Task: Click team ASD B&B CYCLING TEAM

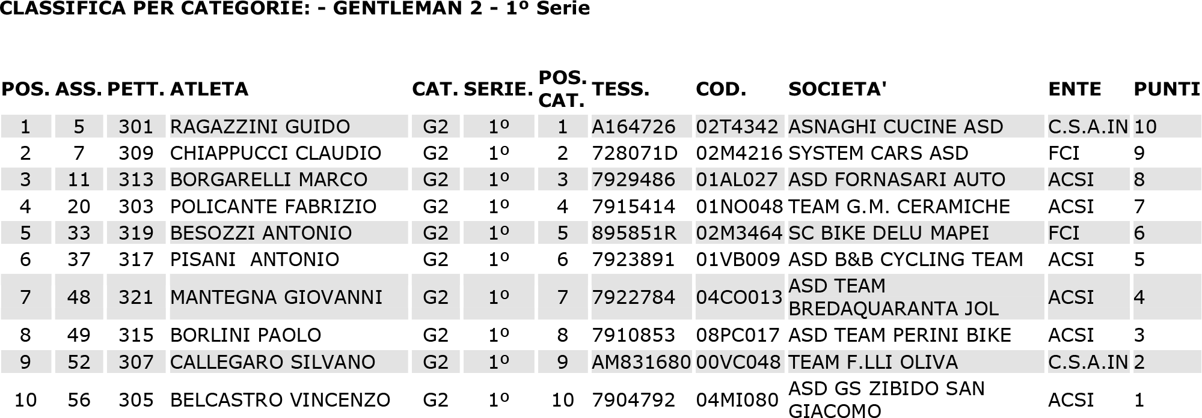Action: [906, 259]
